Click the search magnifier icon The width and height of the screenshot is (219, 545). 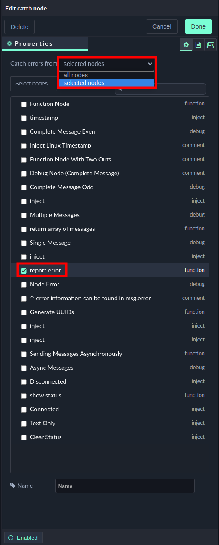(x=120, y=89)
